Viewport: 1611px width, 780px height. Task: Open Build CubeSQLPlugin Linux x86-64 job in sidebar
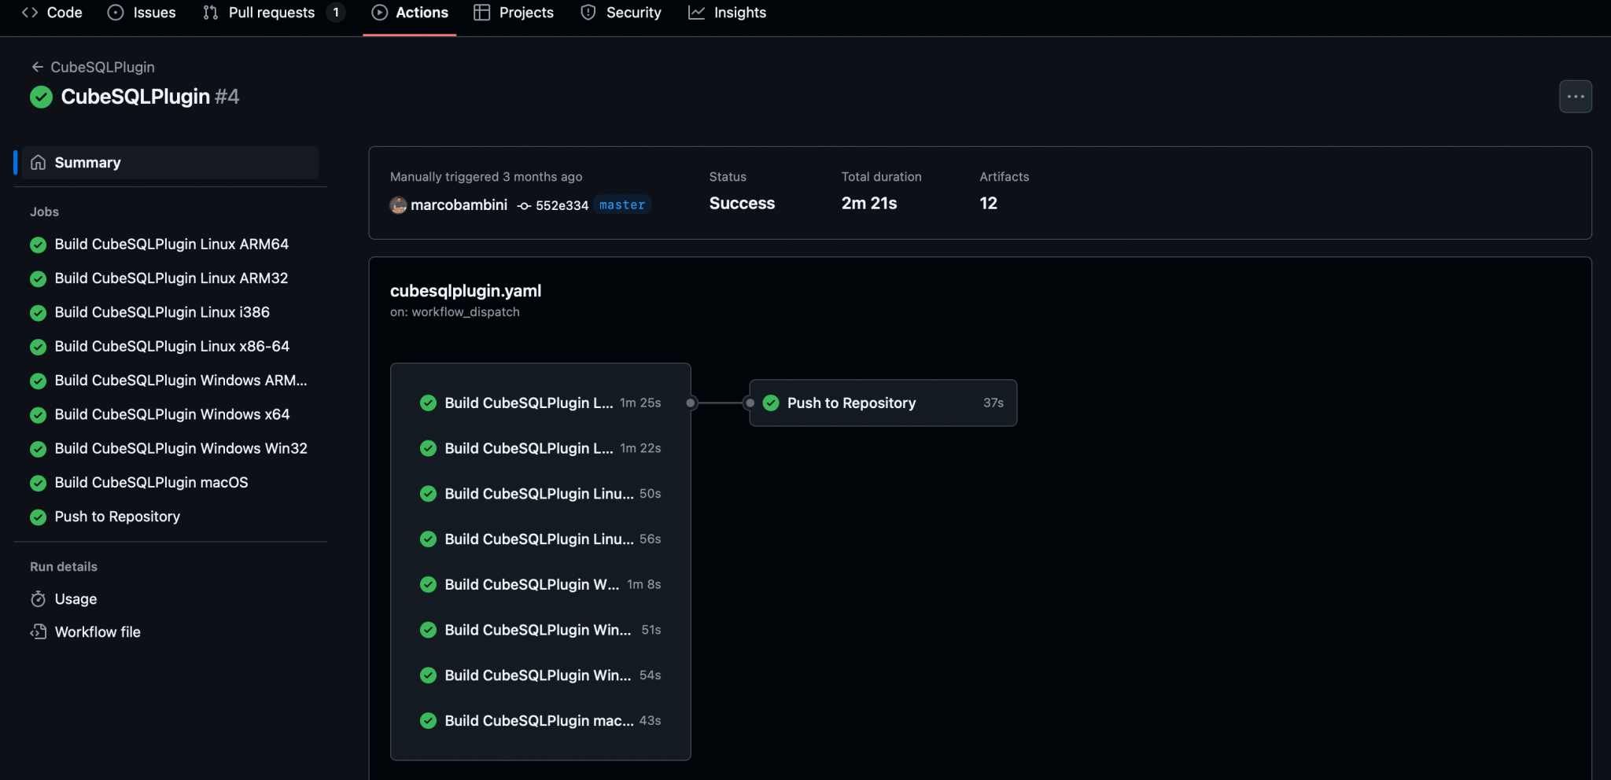click(171, 347)
